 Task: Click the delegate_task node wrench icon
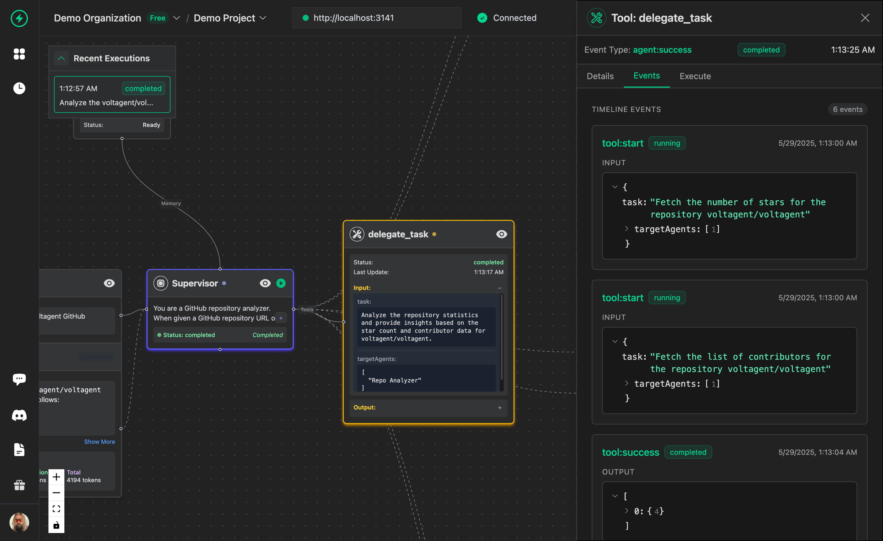click(x=357, y=234)
